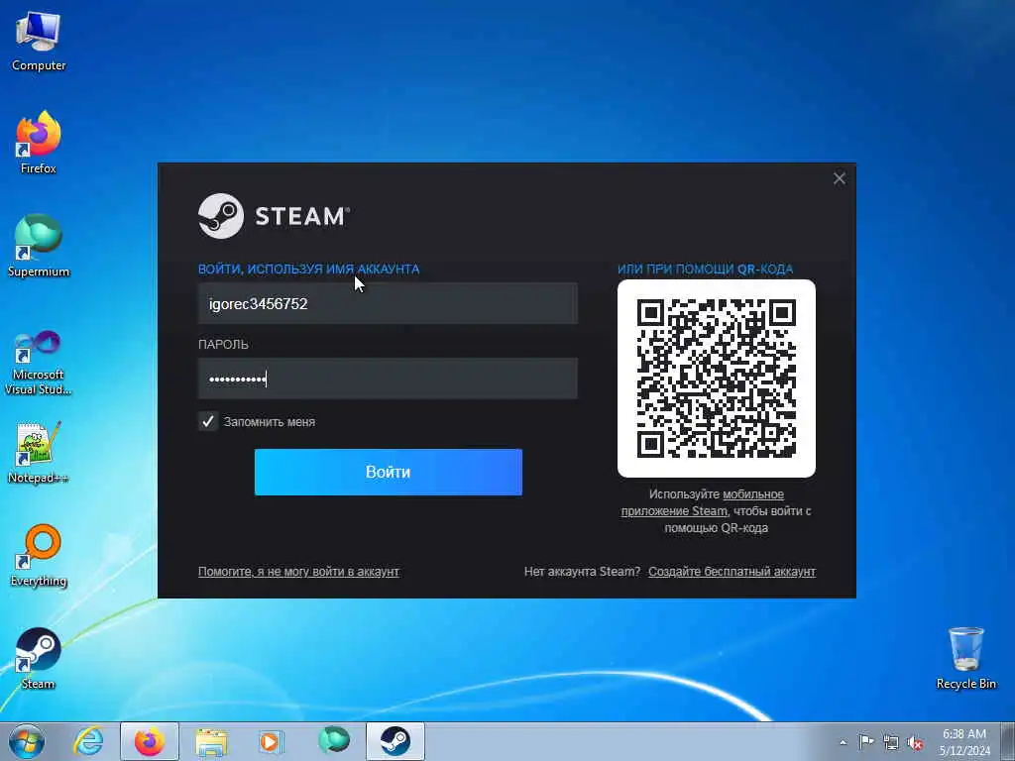The height and width of the screenshot is (761, 1015).
Task: Open network status tray icon
Action: [x=891, y=742]
